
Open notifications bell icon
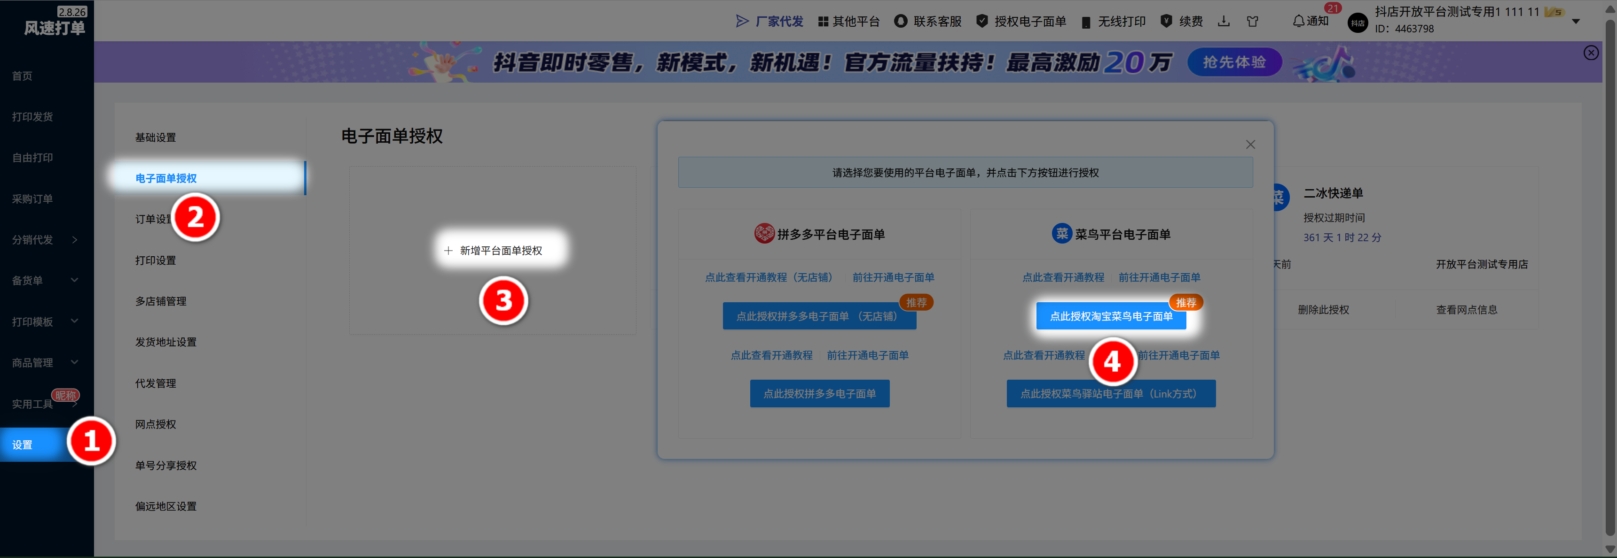(x=1298, y=21)
